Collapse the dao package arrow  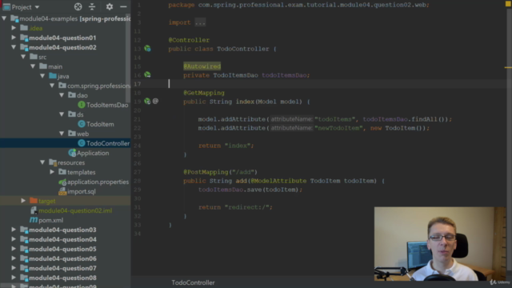62,95
